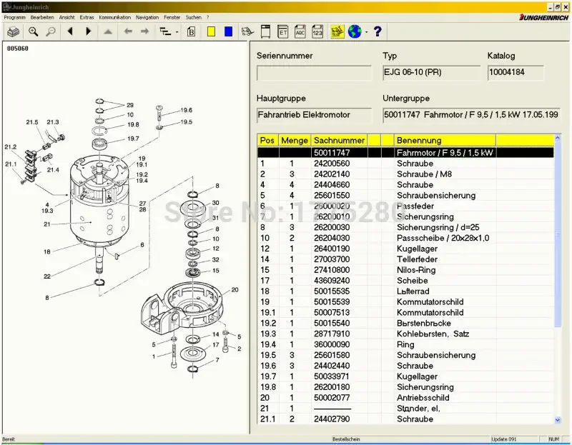Select the blue marker square icon
The height and width of the screenshot is (445, 572).
click(x=227, y=31)
